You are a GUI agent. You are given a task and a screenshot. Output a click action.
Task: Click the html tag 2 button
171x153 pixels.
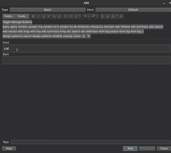[137, 31]
